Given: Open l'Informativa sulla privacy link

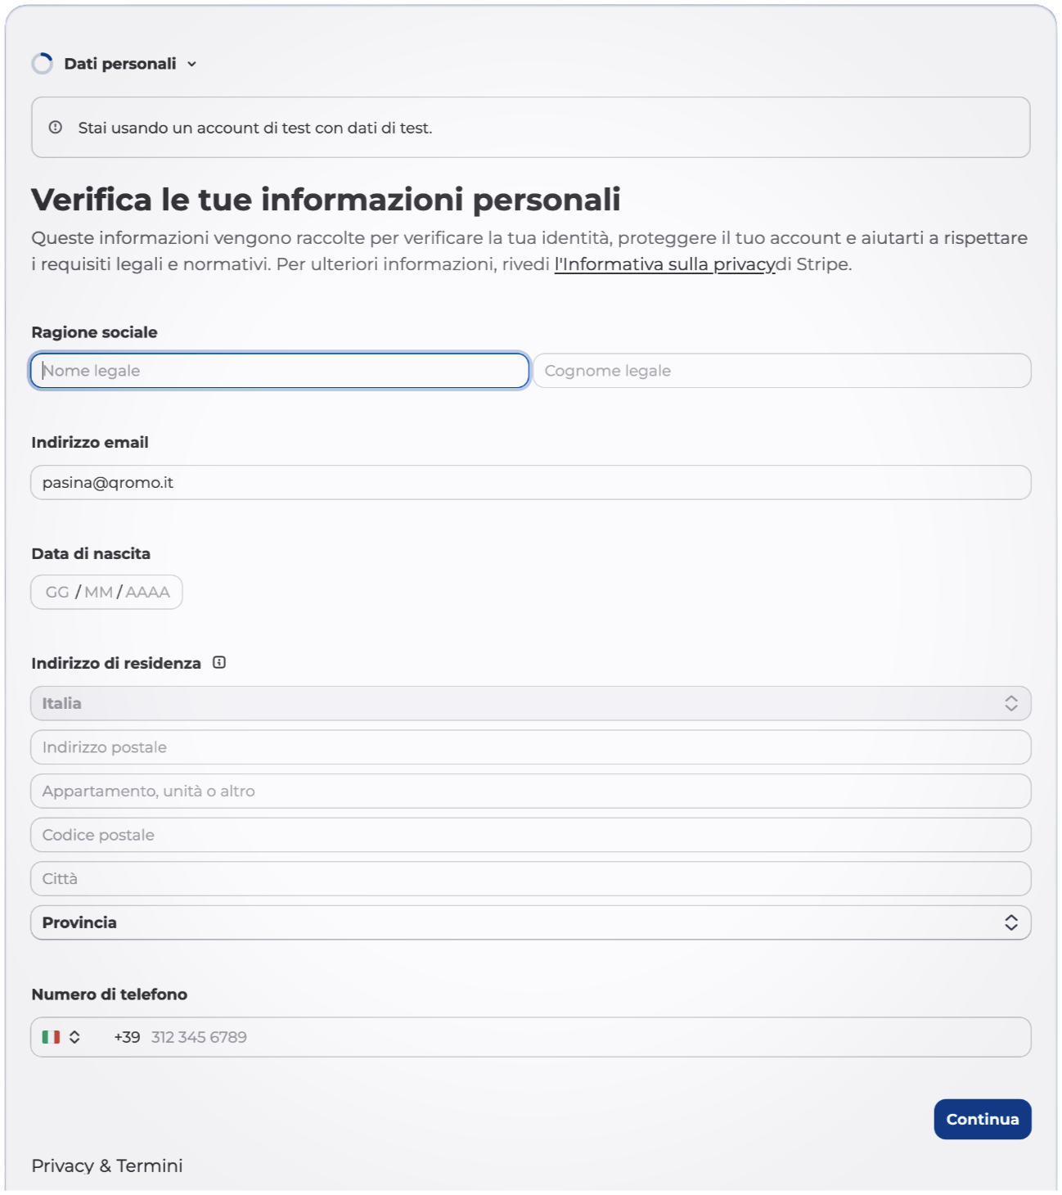Looking at the screenshot, I should tap(664, 264).
